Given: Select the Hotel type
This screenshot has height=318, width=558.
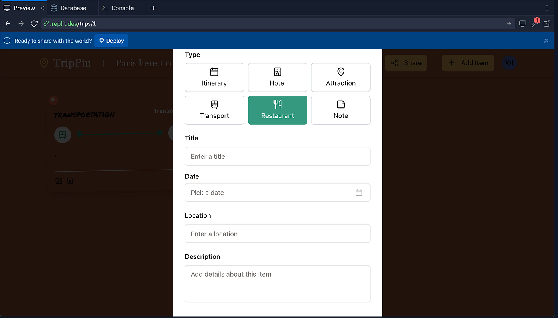Looking at the screenshot, I should [277, 78].
